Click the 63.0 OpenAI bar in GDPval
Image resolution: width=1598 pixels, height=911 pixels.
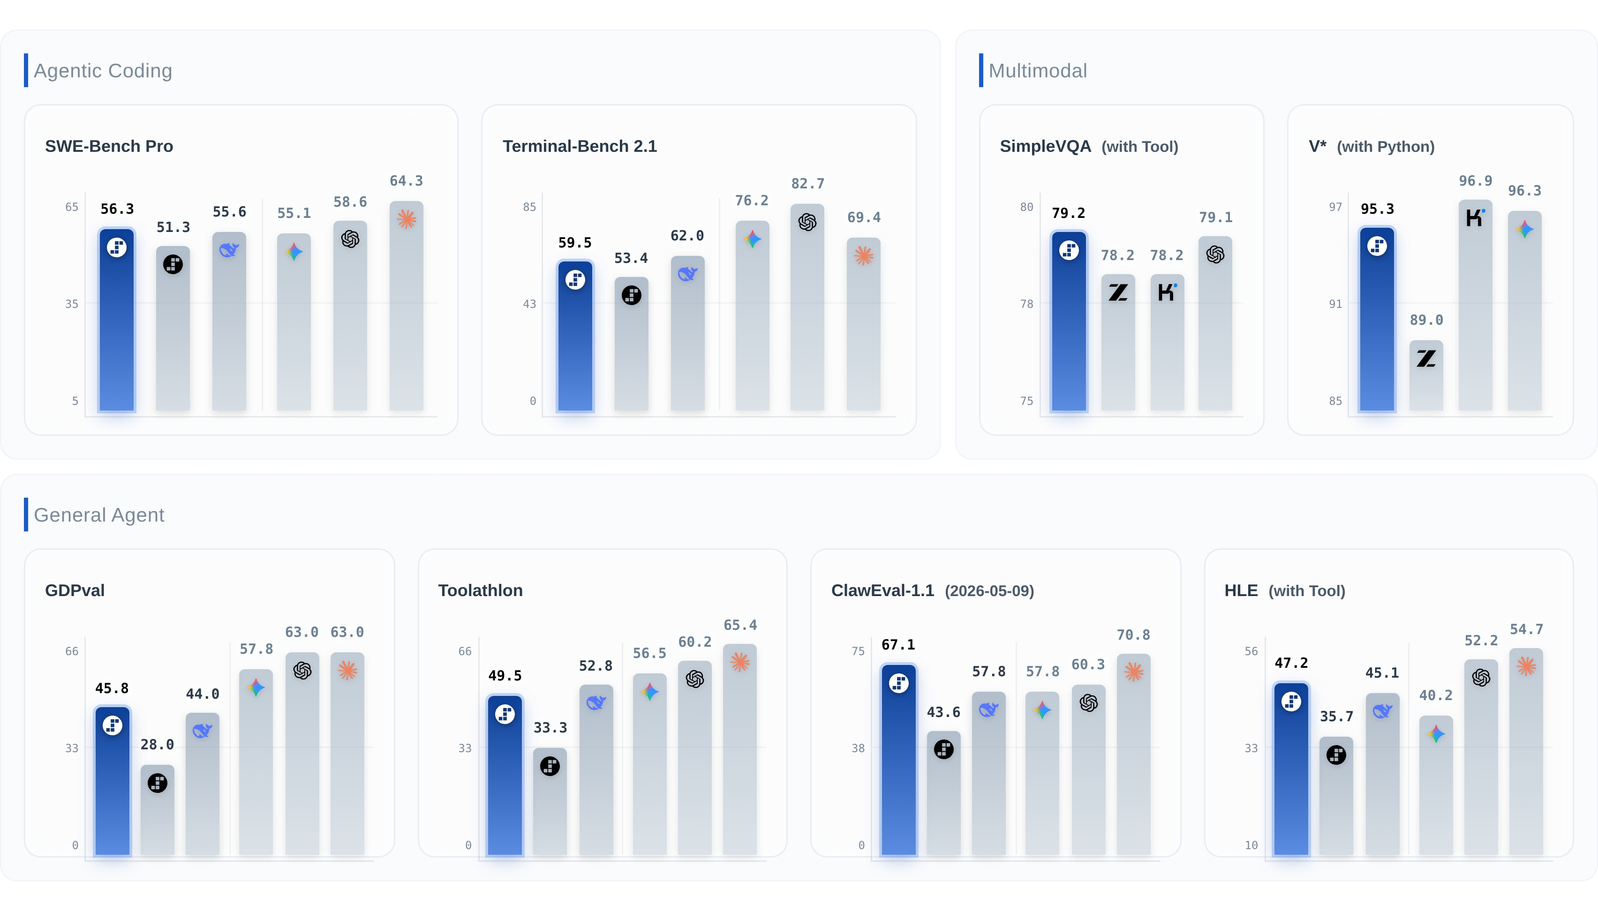[302, 754]
